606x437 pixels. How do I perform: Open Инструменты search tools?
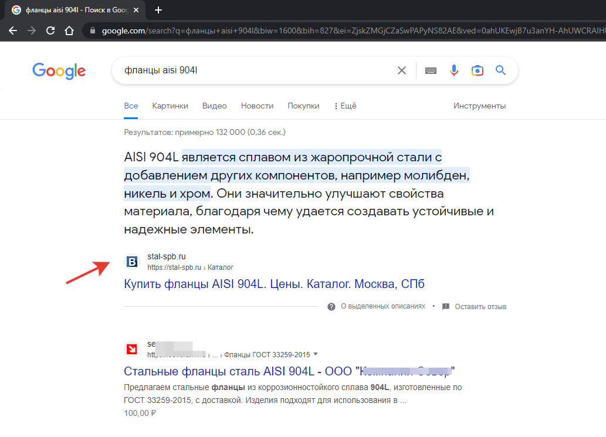coord(479,106)
